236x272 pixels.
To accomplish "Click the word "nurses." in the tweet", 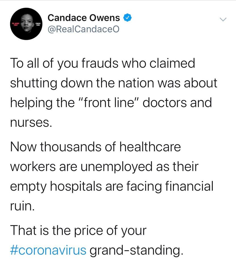I will pyautogui.click(x=31, y=122).
